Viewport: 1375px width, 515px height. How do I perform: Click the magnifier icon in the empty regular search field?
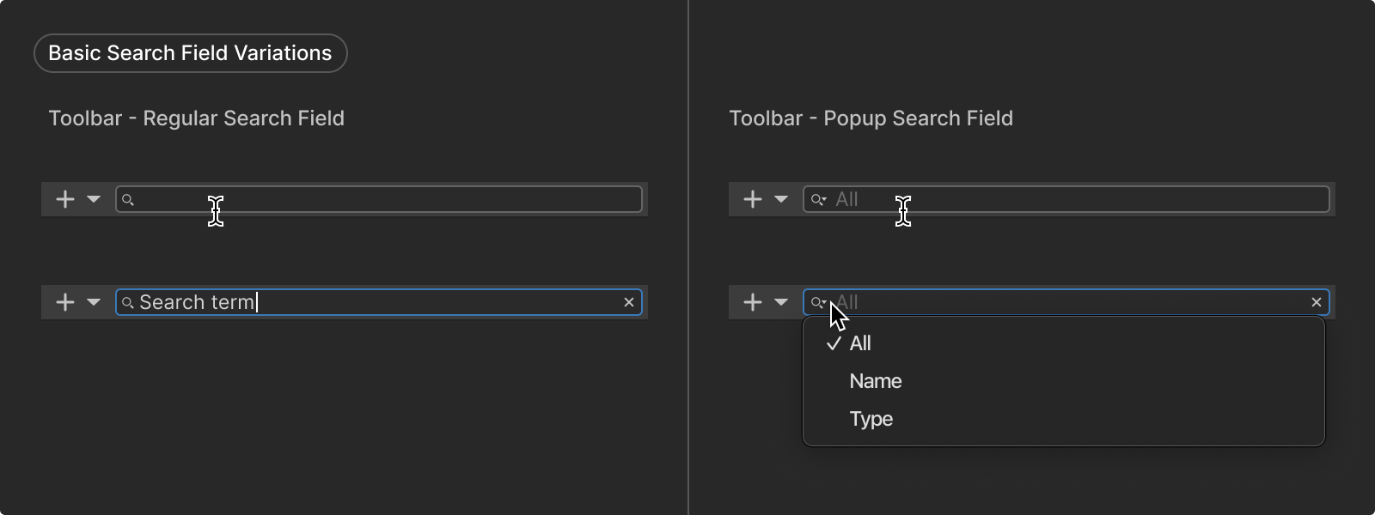(x=128, y=200)
